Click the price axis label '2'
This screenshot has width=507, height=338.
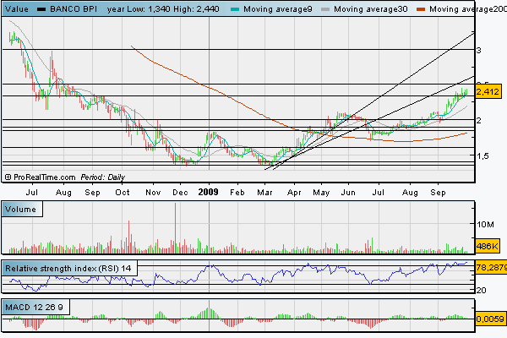478,120
